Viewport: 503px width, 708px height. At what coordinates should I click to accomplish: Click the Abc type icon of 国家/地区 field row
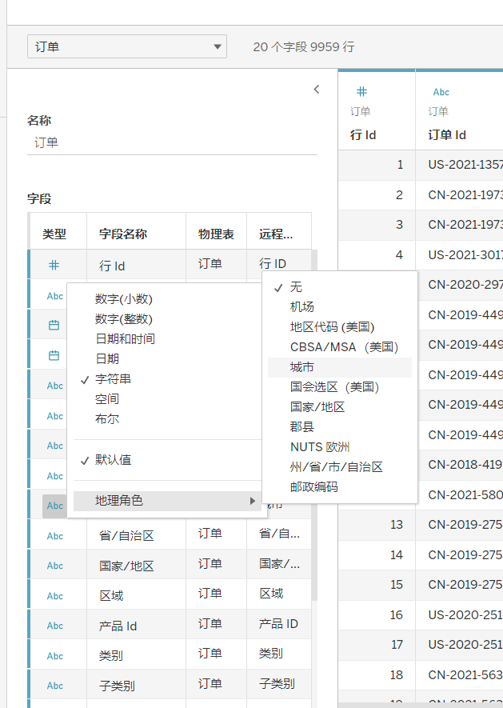(x=54, y=566)
